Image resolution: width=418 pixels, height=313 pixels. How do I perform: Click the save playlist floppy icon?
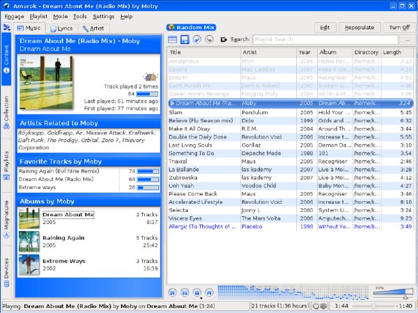point(185,40)
